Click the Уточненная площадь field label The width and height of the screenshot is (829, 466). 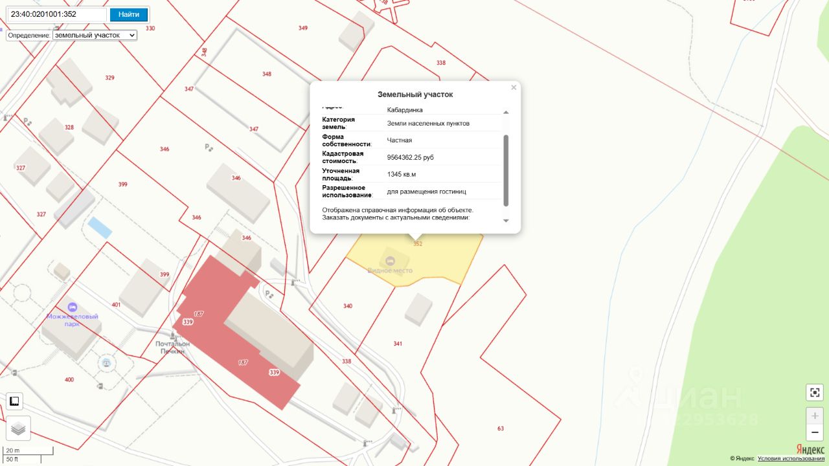pos(341,174)
